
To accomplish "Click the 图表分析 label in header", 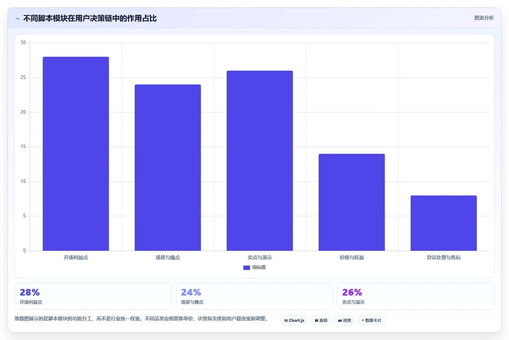I will point(484,18).
